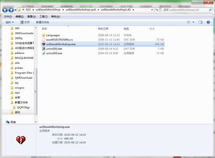Select 新建文件夹 folder in tree

coord(21,102)
